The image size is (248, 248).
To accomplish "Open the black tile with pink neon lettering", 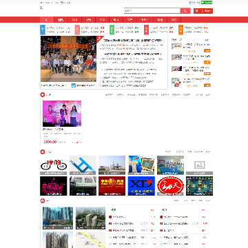I will pos(54,186).
